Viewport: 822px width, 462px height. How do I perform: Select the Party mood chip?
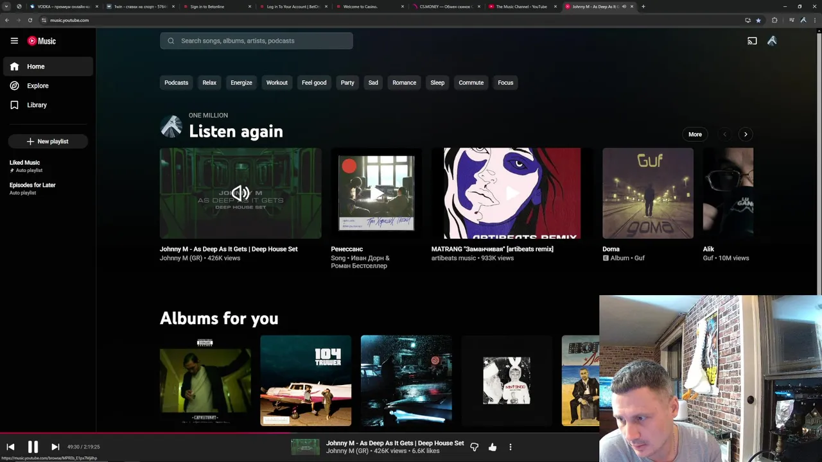347,82
